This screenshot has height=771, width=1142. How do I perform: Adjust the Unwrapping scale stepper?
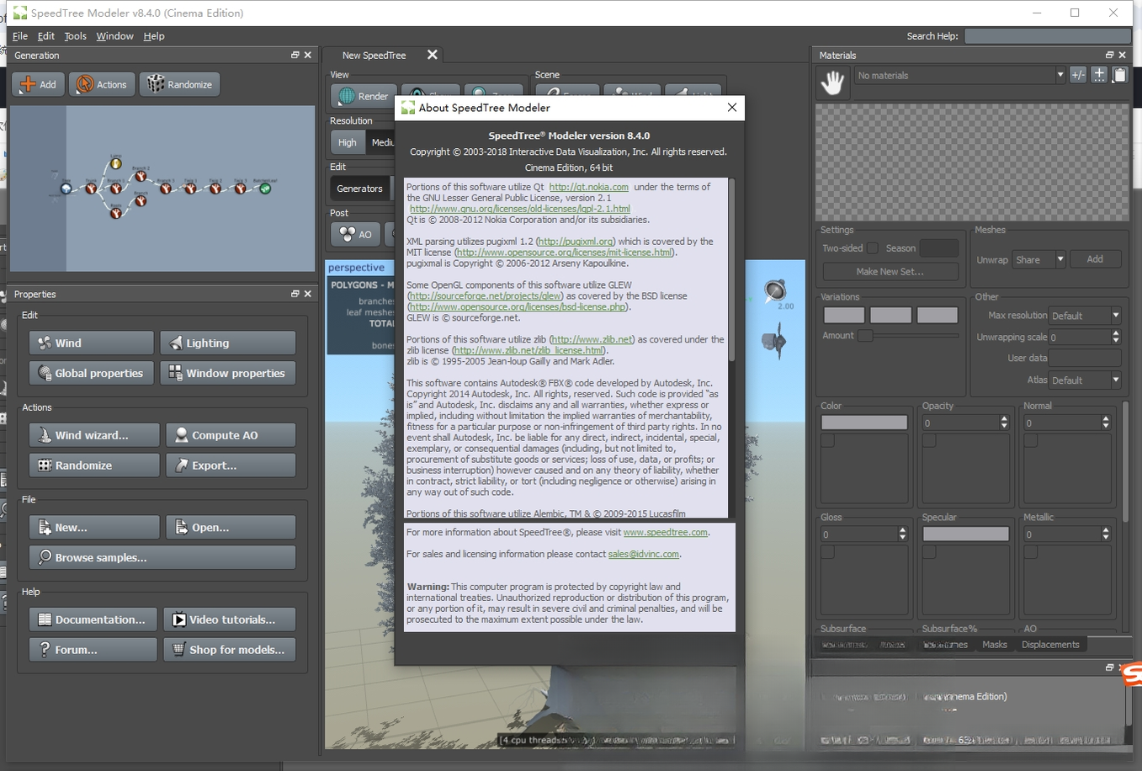click(x=1116, y=337)
